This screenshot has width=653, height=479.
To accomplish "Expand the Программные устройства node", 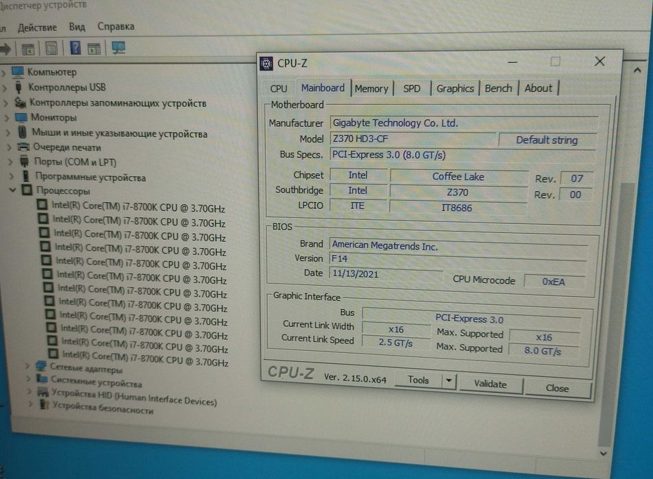I will pos(12,176).
